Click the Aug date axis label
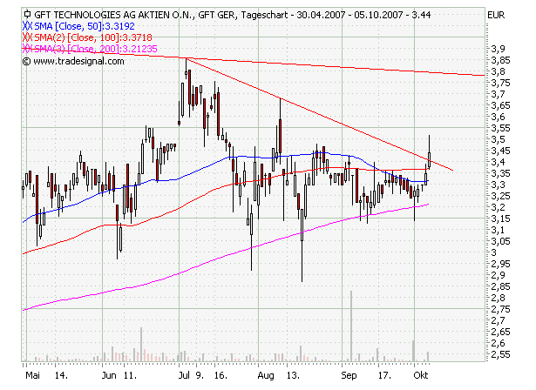The height and width of the screenshot is (390, 536). (266, 375)
